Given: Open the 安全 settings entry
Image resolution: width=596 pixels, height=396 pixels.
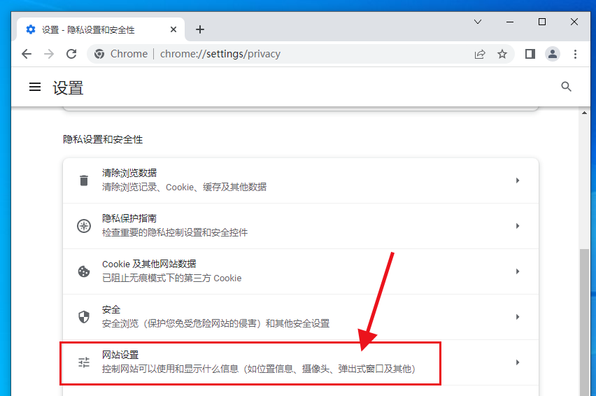Looking at the screenshot, I should (301, 317).
